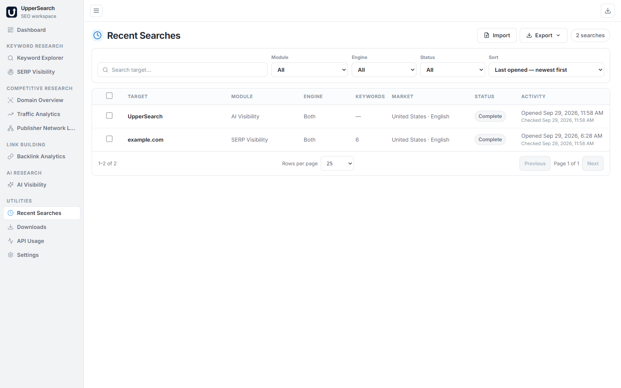The width and height of the screenshot is (621, 388).
Task: Go to Keyword Explorer in sidebar
Action: (x=42, y=58)
